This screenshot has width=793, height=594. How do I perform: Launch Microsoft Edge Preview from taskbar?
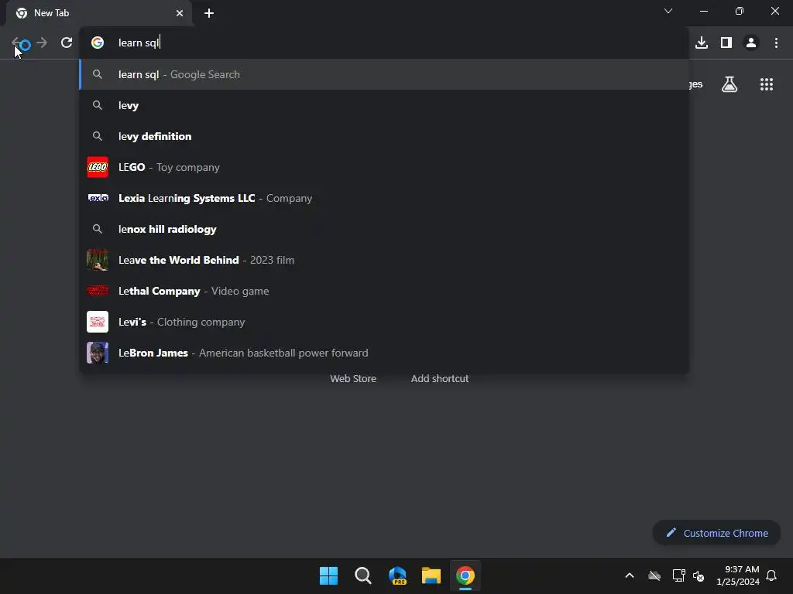tap(397, 575)
